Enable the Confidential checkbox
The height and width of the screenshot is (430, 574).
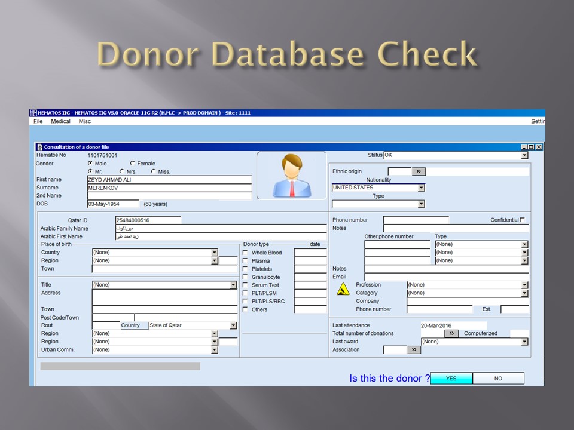coord(523,220)
